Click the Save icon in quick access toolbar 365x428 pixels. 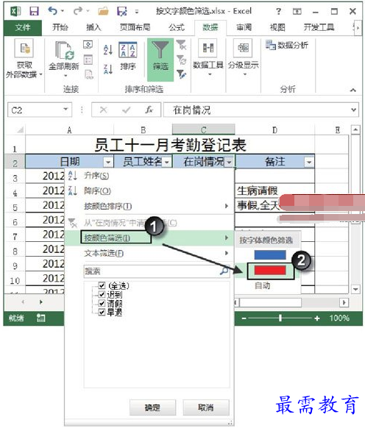pos(34,11)
